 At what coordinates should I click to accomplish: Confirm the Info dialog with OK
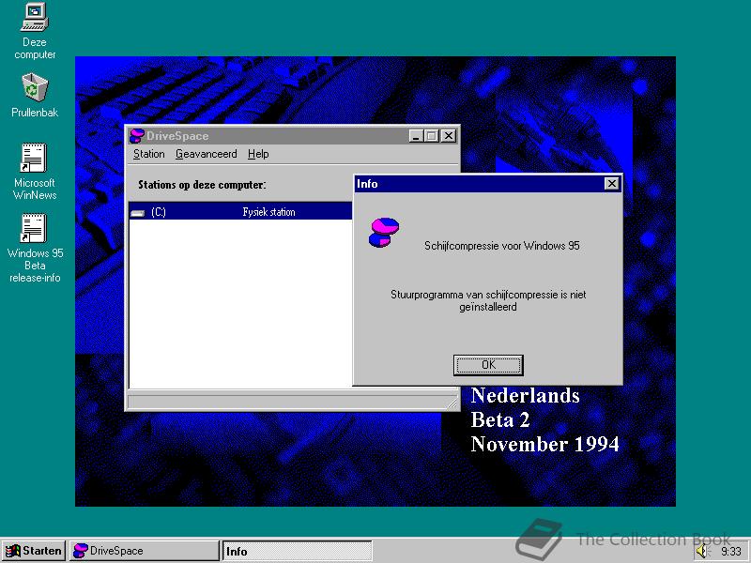pyautogui.click(x=488, y=365)
